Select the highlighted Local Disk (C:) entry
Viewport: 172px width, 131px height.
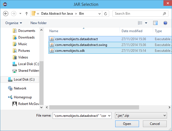[20, 79]
